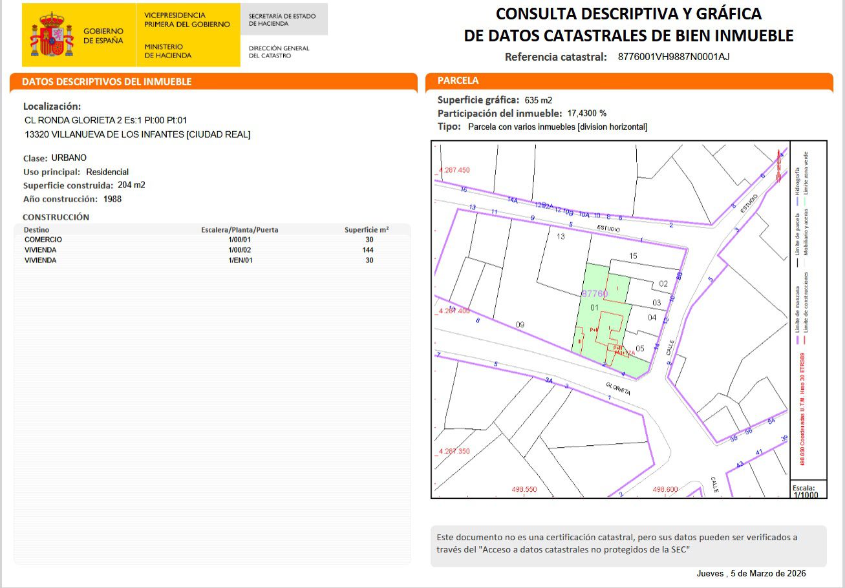Click the 'URBANO' class value
The width and height of the screenshot is (845, 588).
tap(69, 158)
